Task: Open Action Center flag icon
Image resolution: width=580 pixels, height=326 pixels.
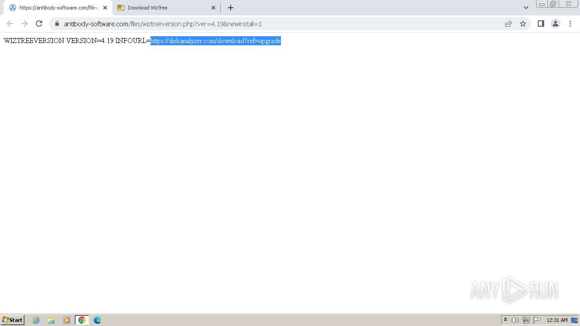Action: pos(537,320)
